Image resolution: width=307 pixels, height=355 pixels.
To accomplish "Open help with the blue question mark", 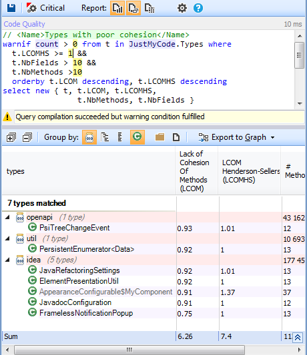I will [198, 8].
